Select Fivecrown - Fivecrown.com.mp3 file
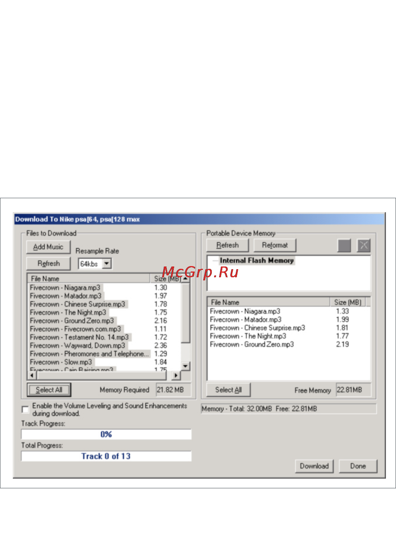Viewport: 396px width, 543px height. coord(76,329)
